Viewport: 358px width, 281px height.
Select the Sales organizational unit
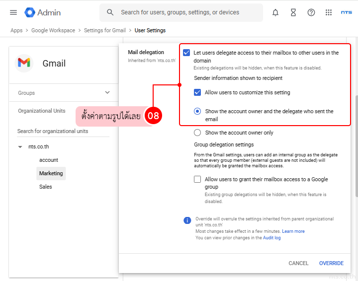[x=45, y=187]
